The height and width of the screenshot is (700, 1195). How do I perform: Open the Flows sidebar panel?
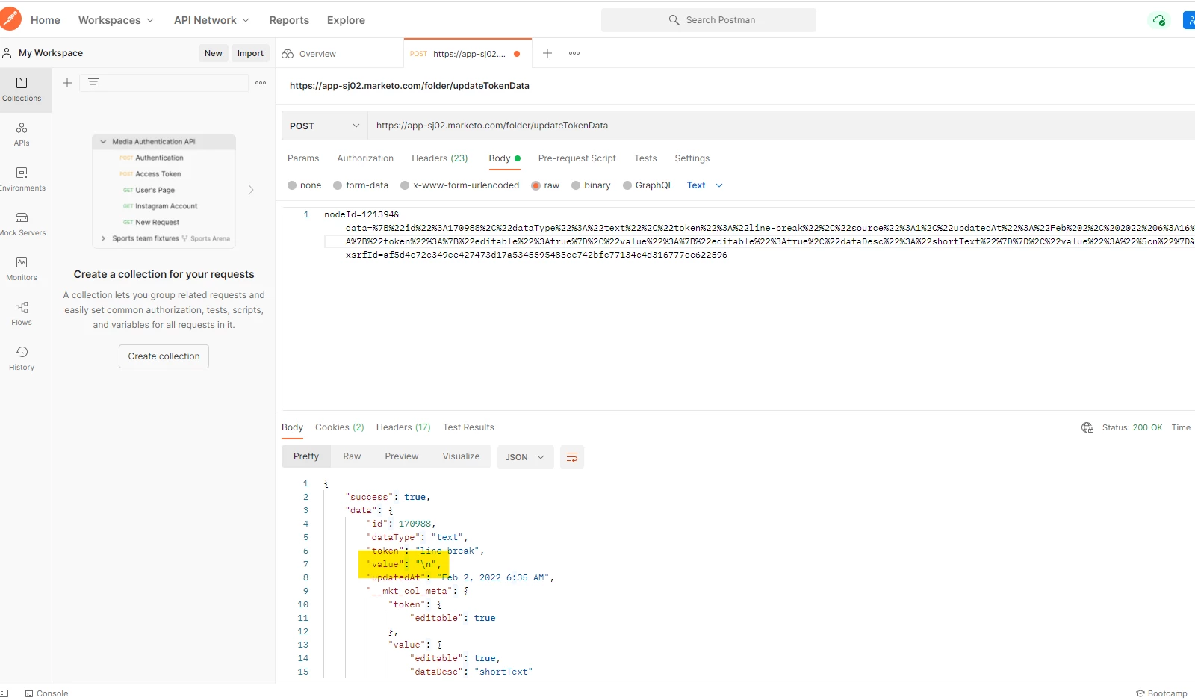click(x=22, y=314)
